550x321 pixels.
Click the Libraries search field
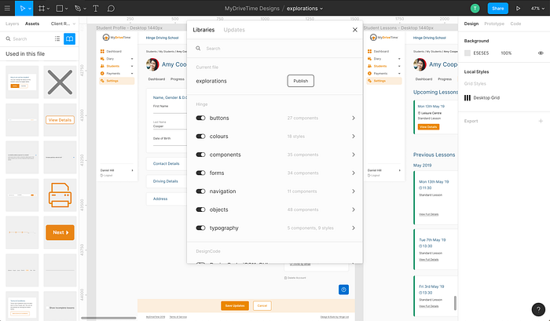275,49
